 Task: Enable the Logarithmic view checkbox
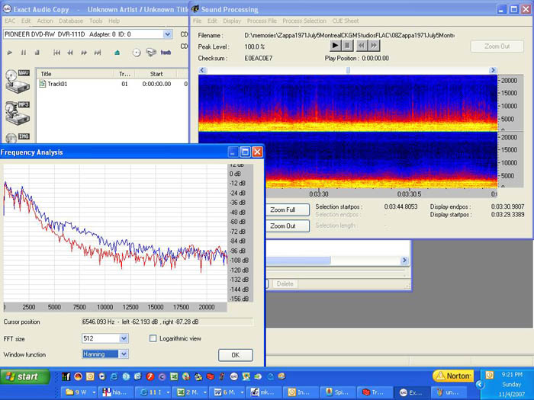(153, 338)
